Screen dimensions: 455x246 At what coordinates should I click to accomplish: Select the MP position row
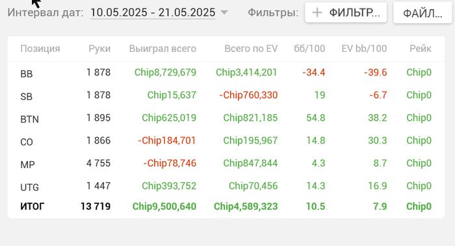click(x=226, y=163)
